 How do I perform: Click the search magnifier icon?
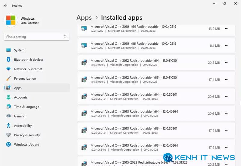click(x=65, y=37)
